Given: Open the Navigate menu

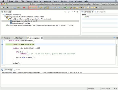Looking at the screenshot, I should pyautogui.click(x=47, y=1).
